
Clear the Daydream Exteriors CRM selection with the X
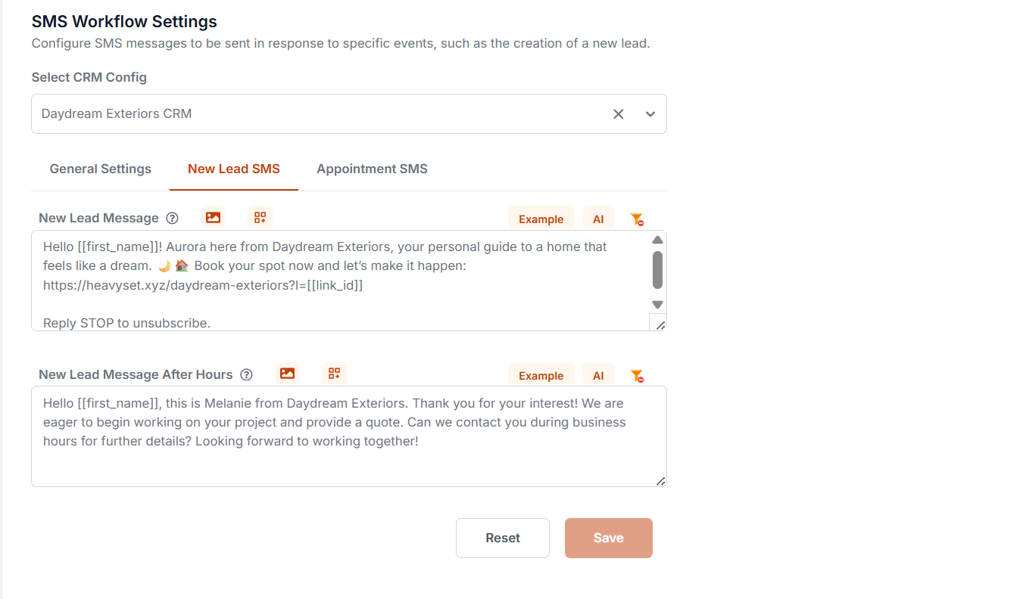click(x=618, y=113)
